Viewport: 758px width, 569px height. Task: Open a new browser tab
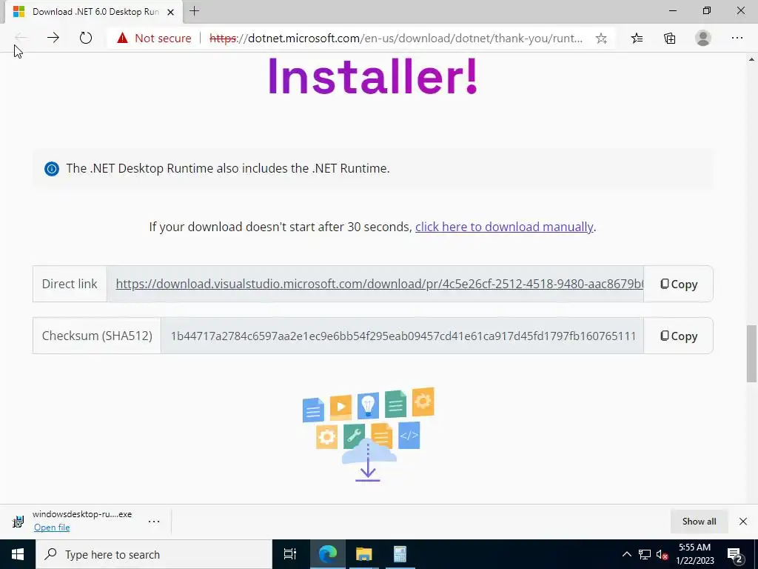point(195,10)
